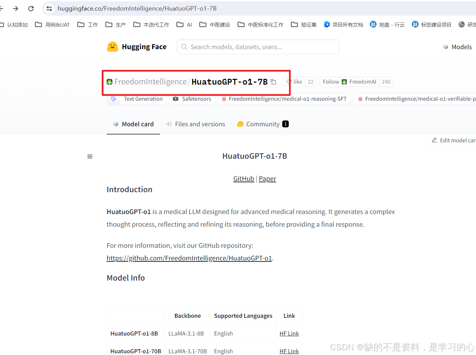This screenshot has height=355, width=476.
Task: Click the like count 22
Action: (x=311, y=82)
